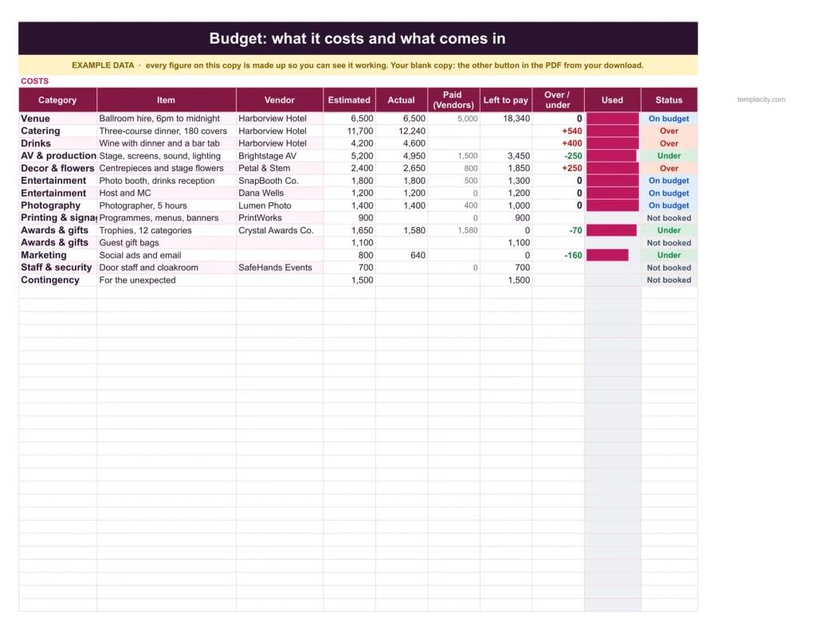Click the Over / under column header
Image resolution: width=816 pixels, height=622 pixels.
click(558, 100)
